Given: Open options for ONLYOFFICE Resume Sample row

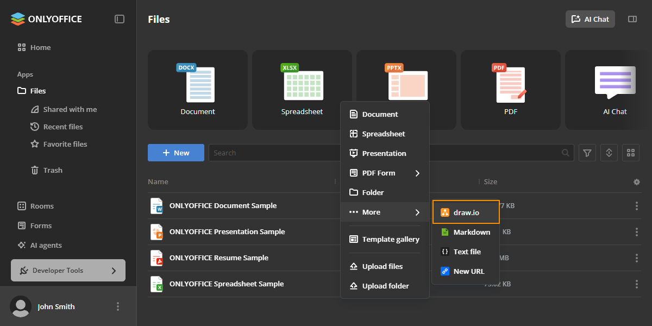Looking at the screenshot, I should (637, 258).
